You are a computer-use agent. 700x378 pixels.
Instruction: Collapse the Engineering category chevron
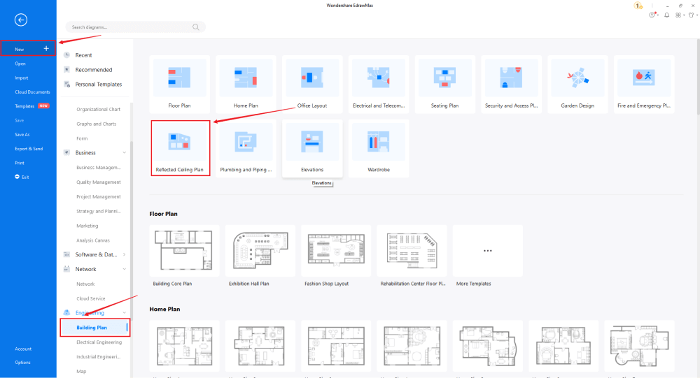[124, 312]
